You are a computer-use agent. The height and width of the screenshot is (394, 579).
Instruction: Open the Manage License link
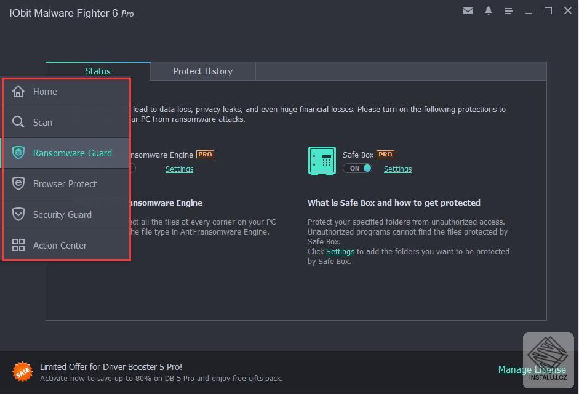532,369
